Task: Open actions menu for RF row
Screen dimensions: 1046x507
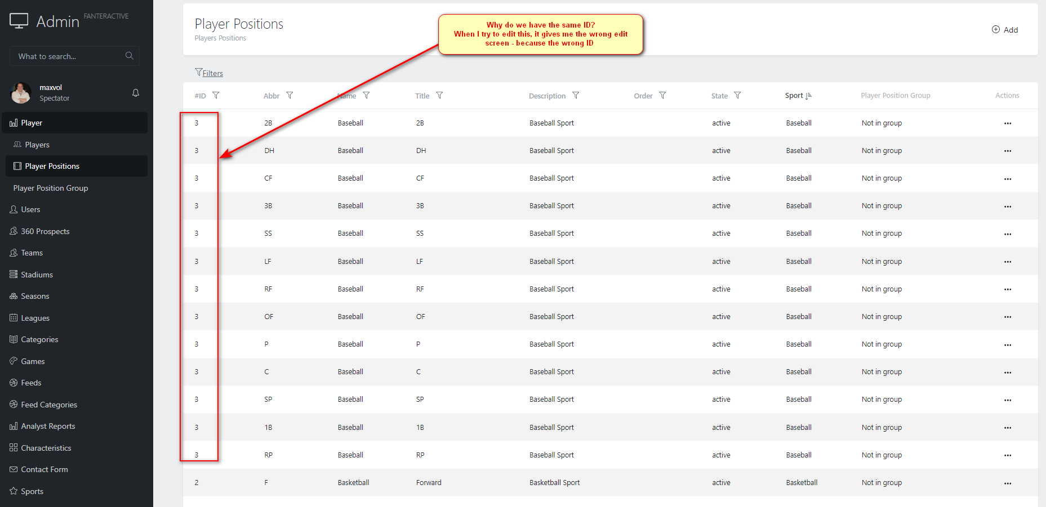Action: [1008, 289]
